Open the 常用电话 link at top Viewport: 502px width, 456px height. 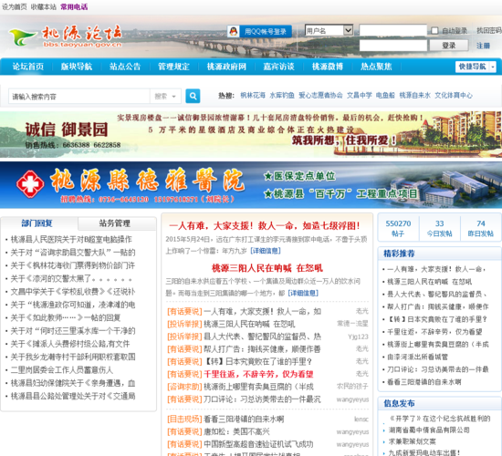(74, 6)
